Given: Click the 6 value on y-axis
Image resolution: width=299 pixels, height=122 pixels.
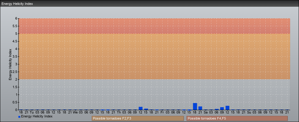Looking at the screenshot, I should tap(17, 19).
